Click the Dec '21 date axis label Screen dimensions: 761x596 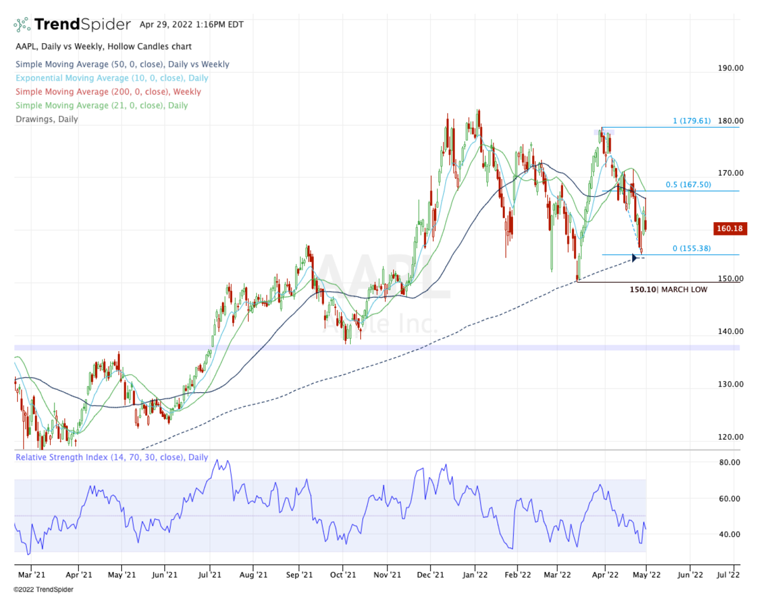(431, 575)
